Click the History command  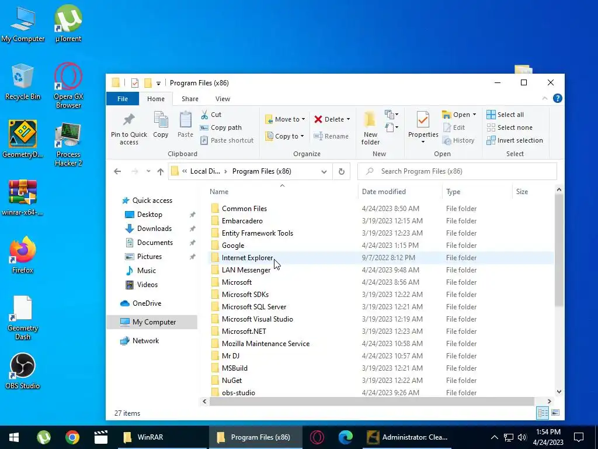click(458, 140)
